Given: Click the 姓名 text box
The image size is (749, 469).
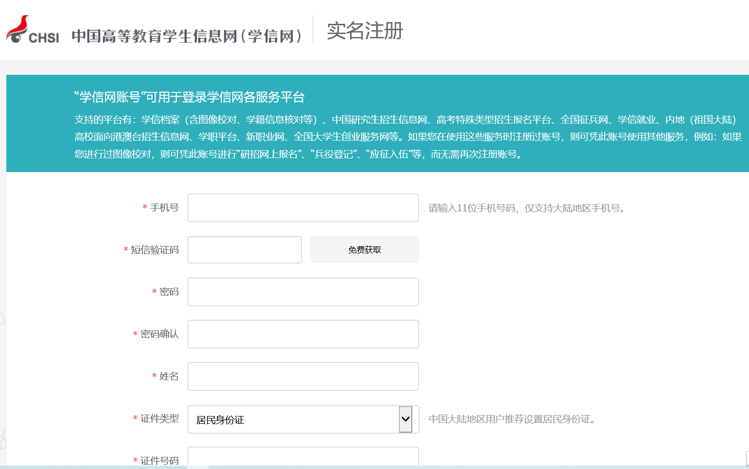Looking at the screenshot, I should click(303, 377).
